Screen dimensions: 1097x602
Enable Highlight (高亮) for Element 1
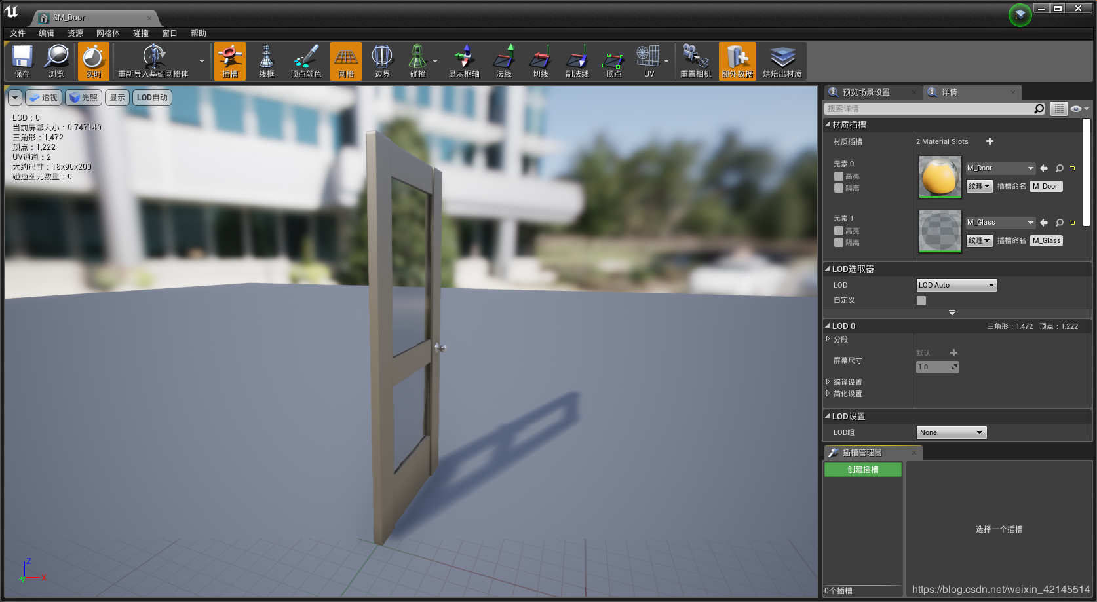(839, 231)
